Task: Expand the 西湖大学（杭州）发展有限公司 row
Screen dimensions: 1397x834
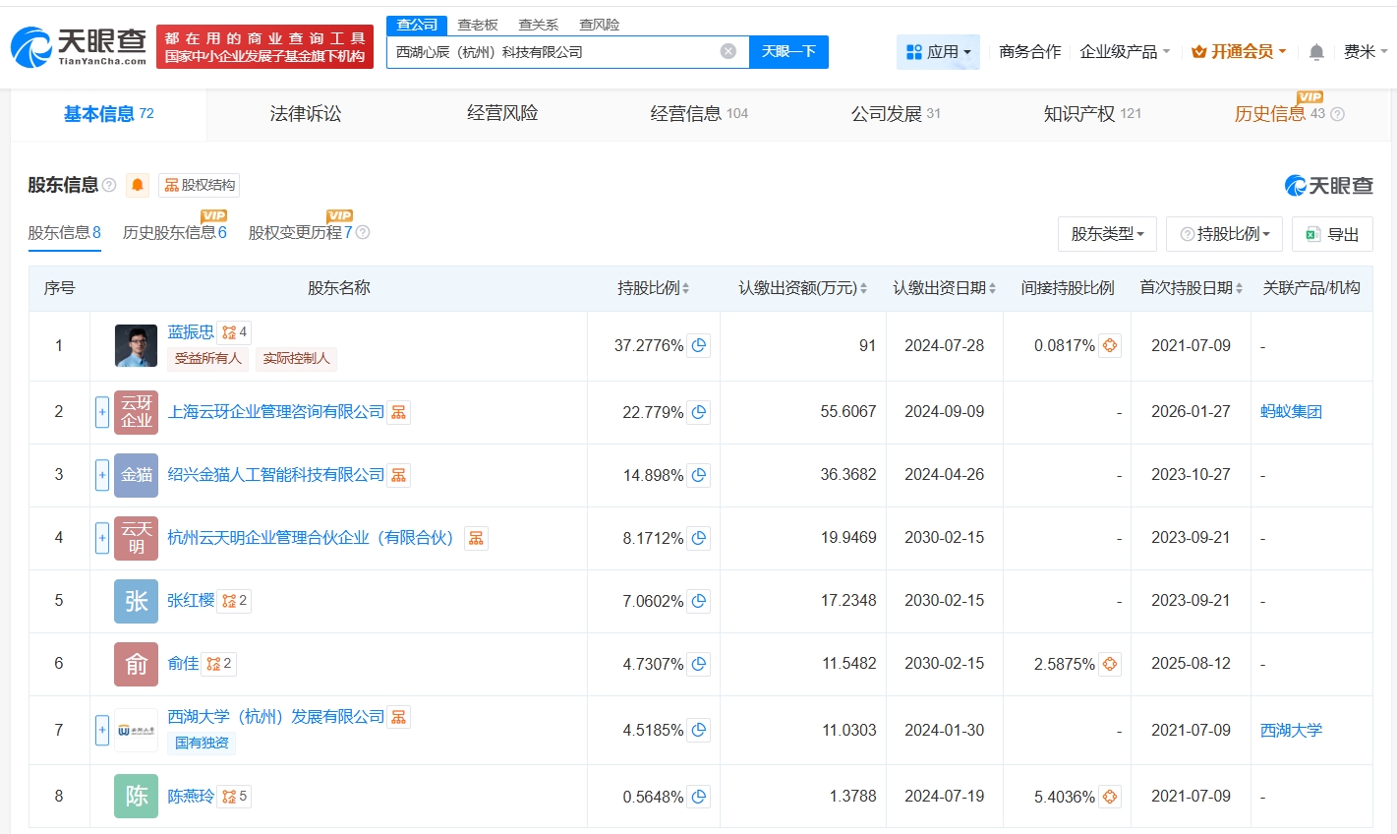Action: coord(102,730)
